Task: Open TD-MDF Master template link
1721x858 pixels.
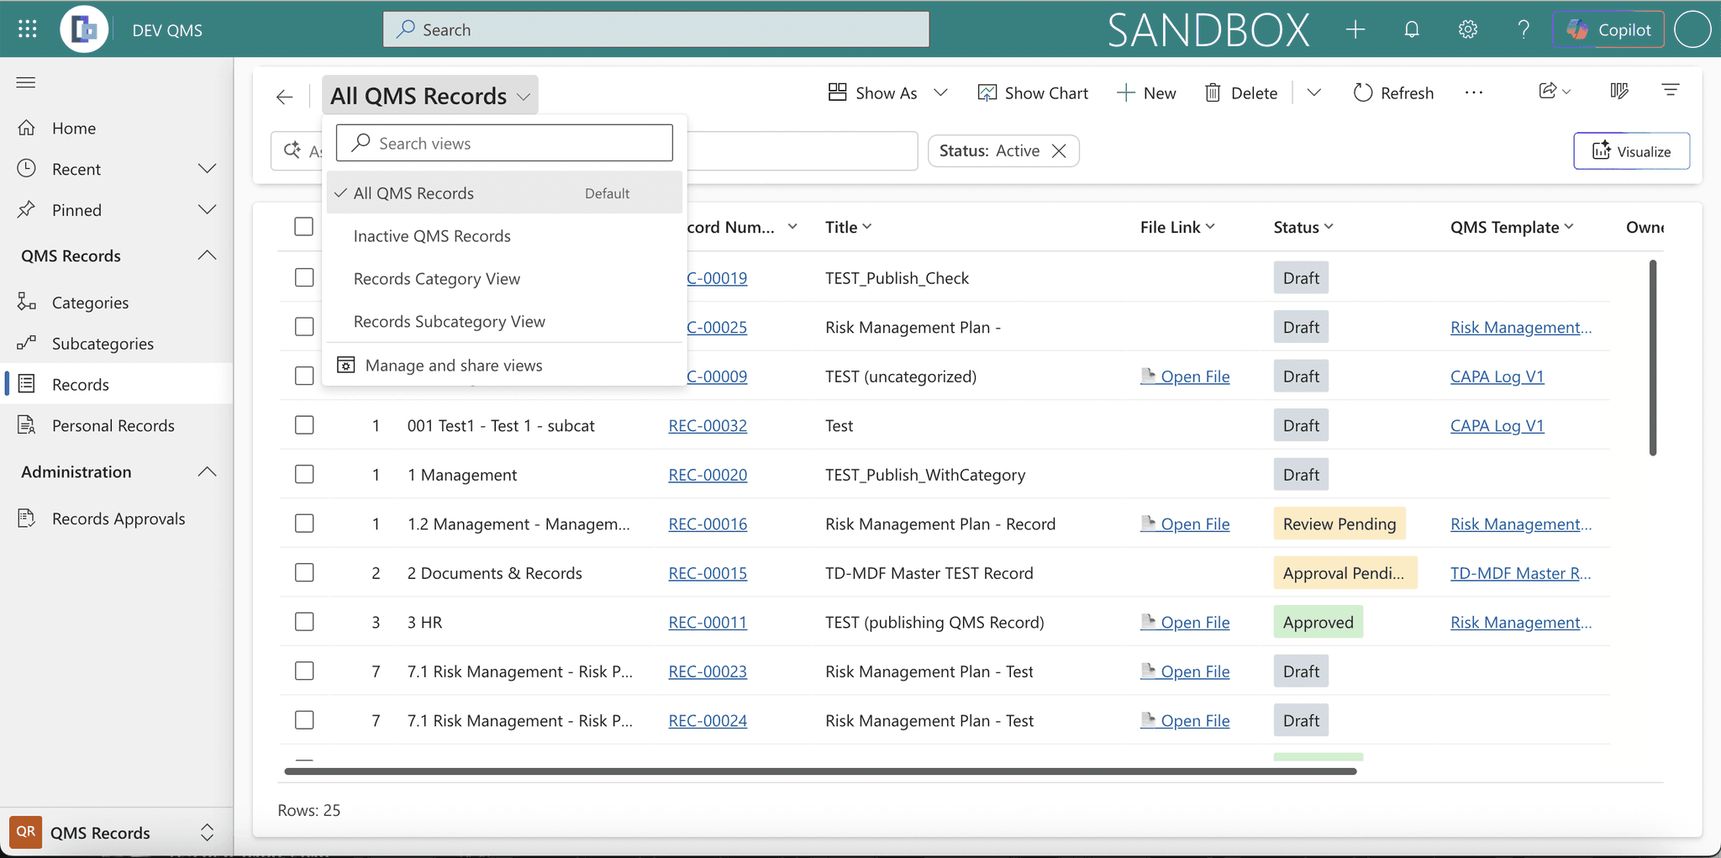Action: tap(1520, 572)
